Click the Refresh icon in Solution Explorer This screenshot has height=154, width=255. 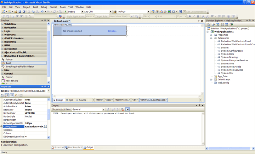(x=217, y=24)
